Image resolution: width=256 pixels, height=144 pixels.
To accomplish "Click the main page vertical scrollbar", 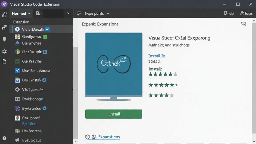I will pos(254,78).
